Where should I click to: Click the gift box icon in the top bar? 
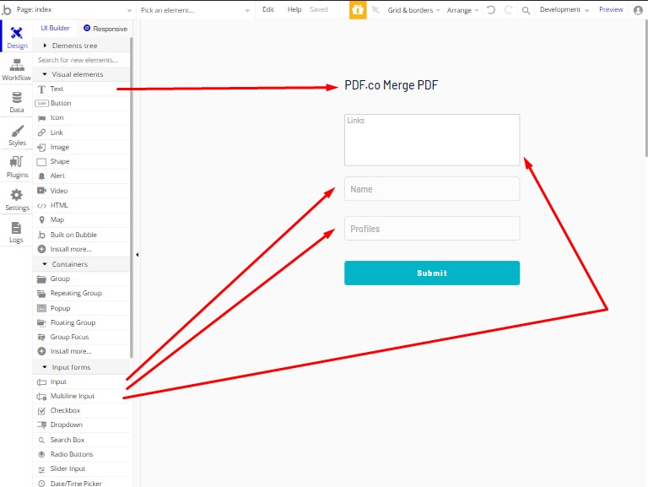[x=358, y=10]
